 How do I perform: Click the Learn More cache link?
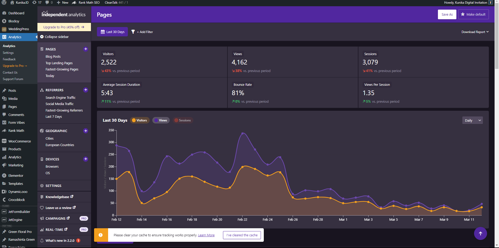(x=206, y=235)
